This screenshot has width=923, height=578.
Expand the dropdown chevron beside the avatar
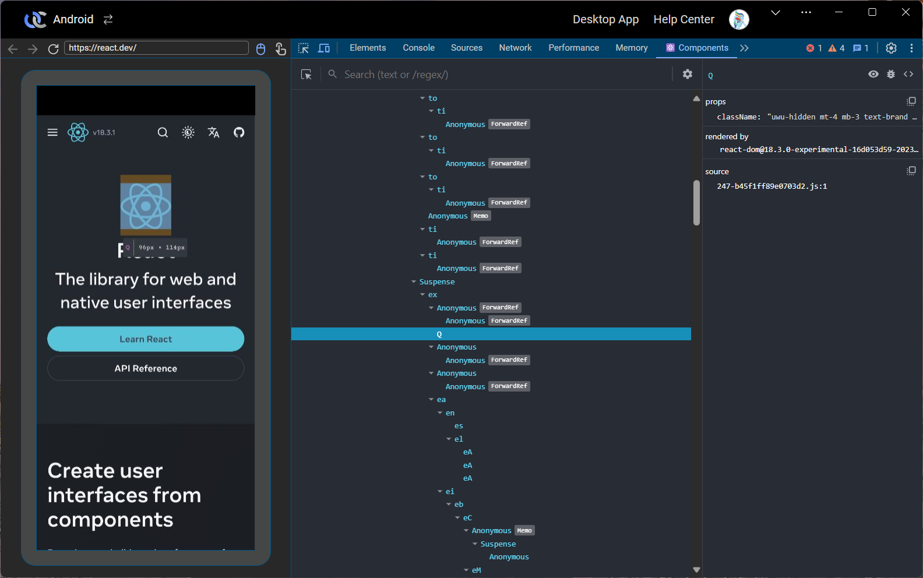click(776, 12)
